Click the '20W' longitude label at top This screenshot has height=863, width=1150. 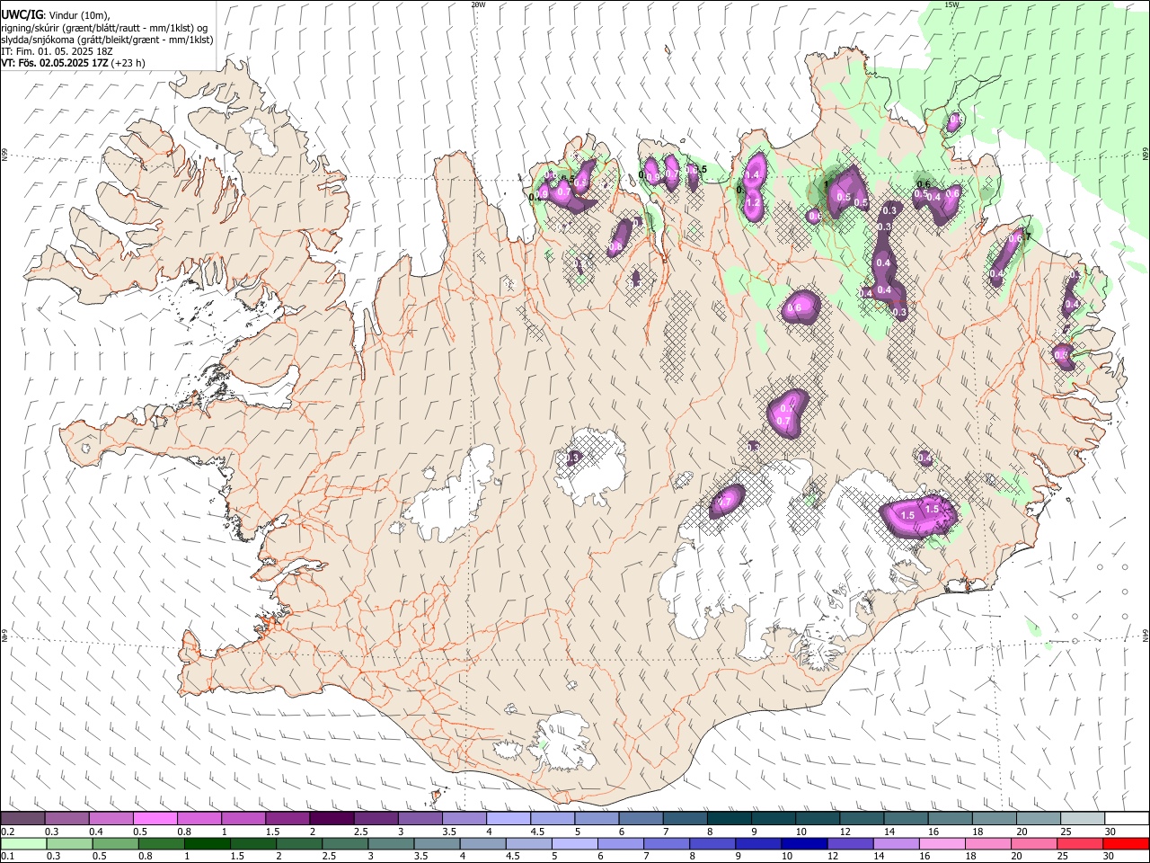coord(478,4)
